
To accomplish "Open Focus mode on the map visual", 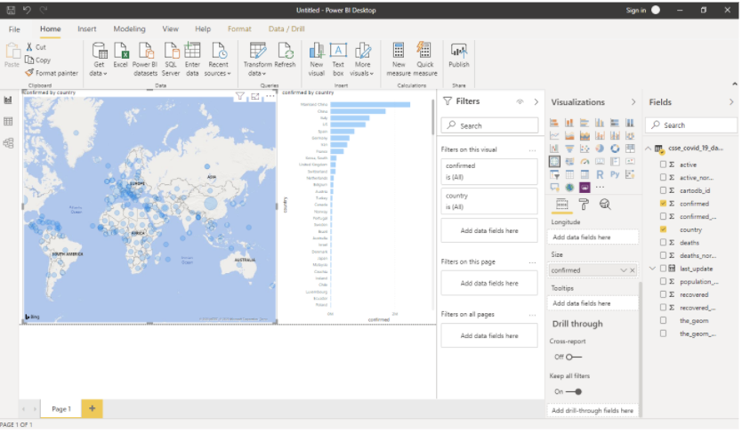I will [x=255, y=97].
